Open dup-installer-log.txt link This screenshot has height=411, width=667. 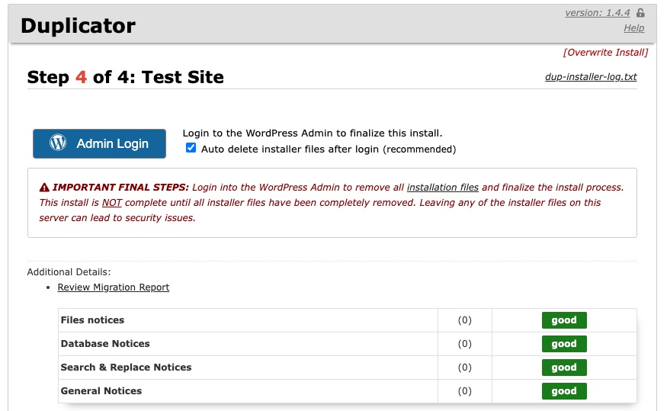coord(591,77)
